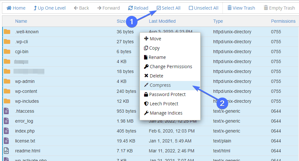Click the .wp-cli folder icon
The height and width of the screenshot is (161, 299).
tap(7, 42)
